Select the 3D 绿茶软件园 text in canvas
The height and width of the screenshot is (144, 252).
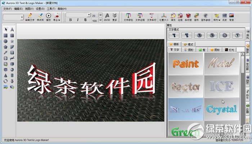tap(91, 79)
